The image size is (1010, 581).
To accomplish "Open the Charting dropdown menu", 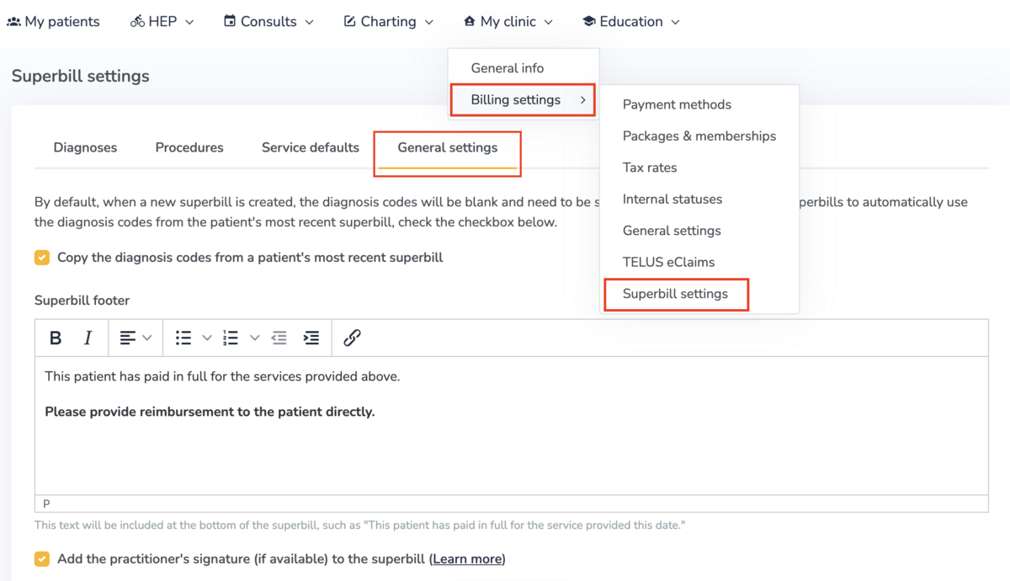I will pyautogui.click(x=388, y=22).
